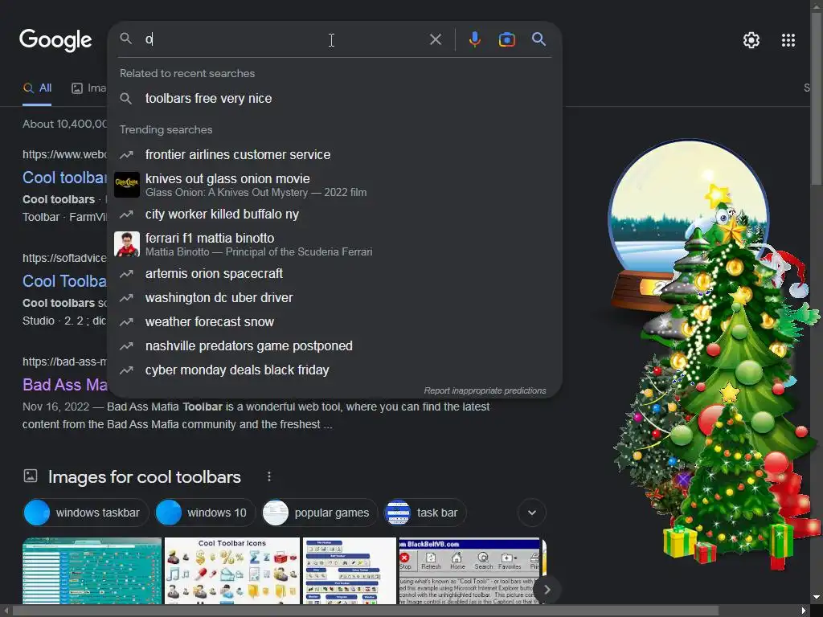The image size is (823, 617).
Task: Open search by image camera icon
Action: tap(506, 39)
